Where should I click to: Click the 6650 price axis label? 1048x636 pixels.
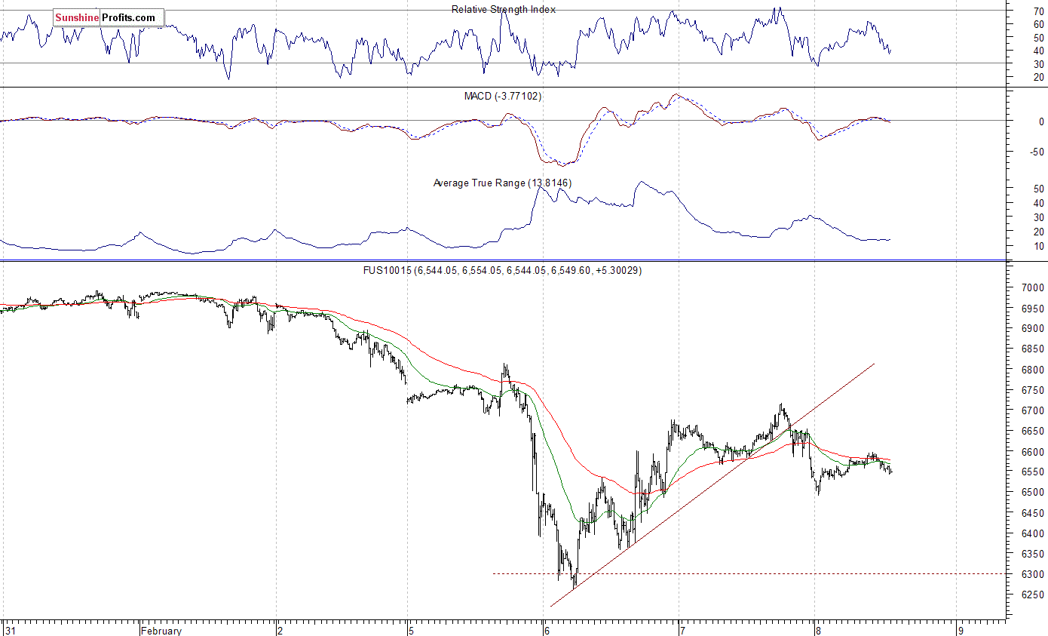(x=1033, y=432)
